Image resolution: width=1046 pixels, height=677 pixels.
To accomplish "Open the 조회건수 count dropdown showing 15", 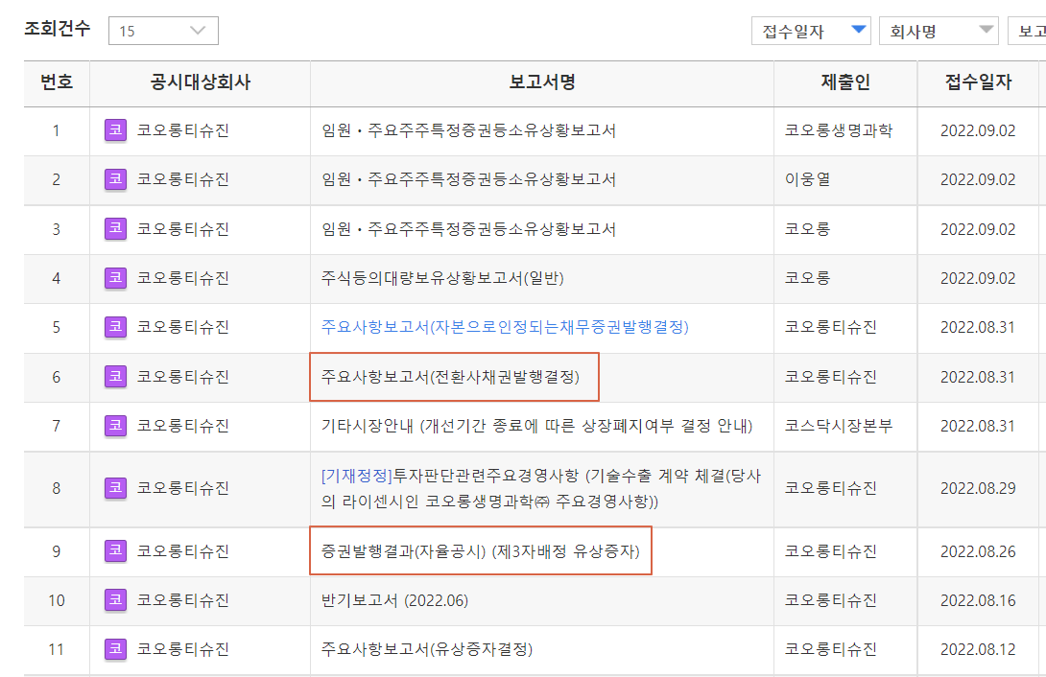I will 163,30.
